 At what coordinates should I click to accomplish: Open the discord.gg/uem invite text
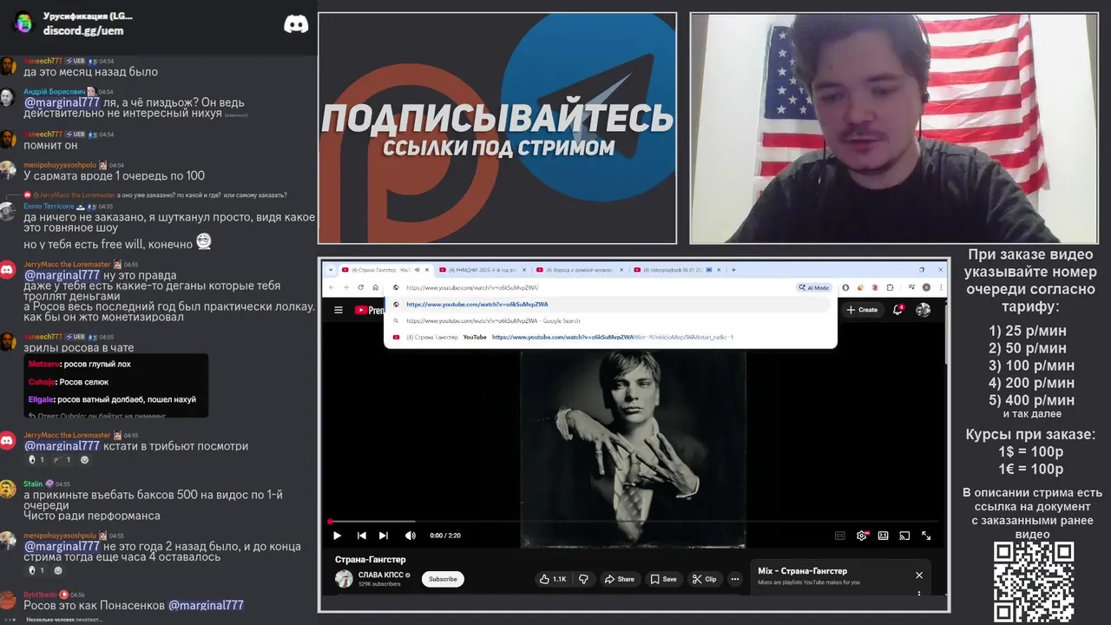click(x=83, y=30)
